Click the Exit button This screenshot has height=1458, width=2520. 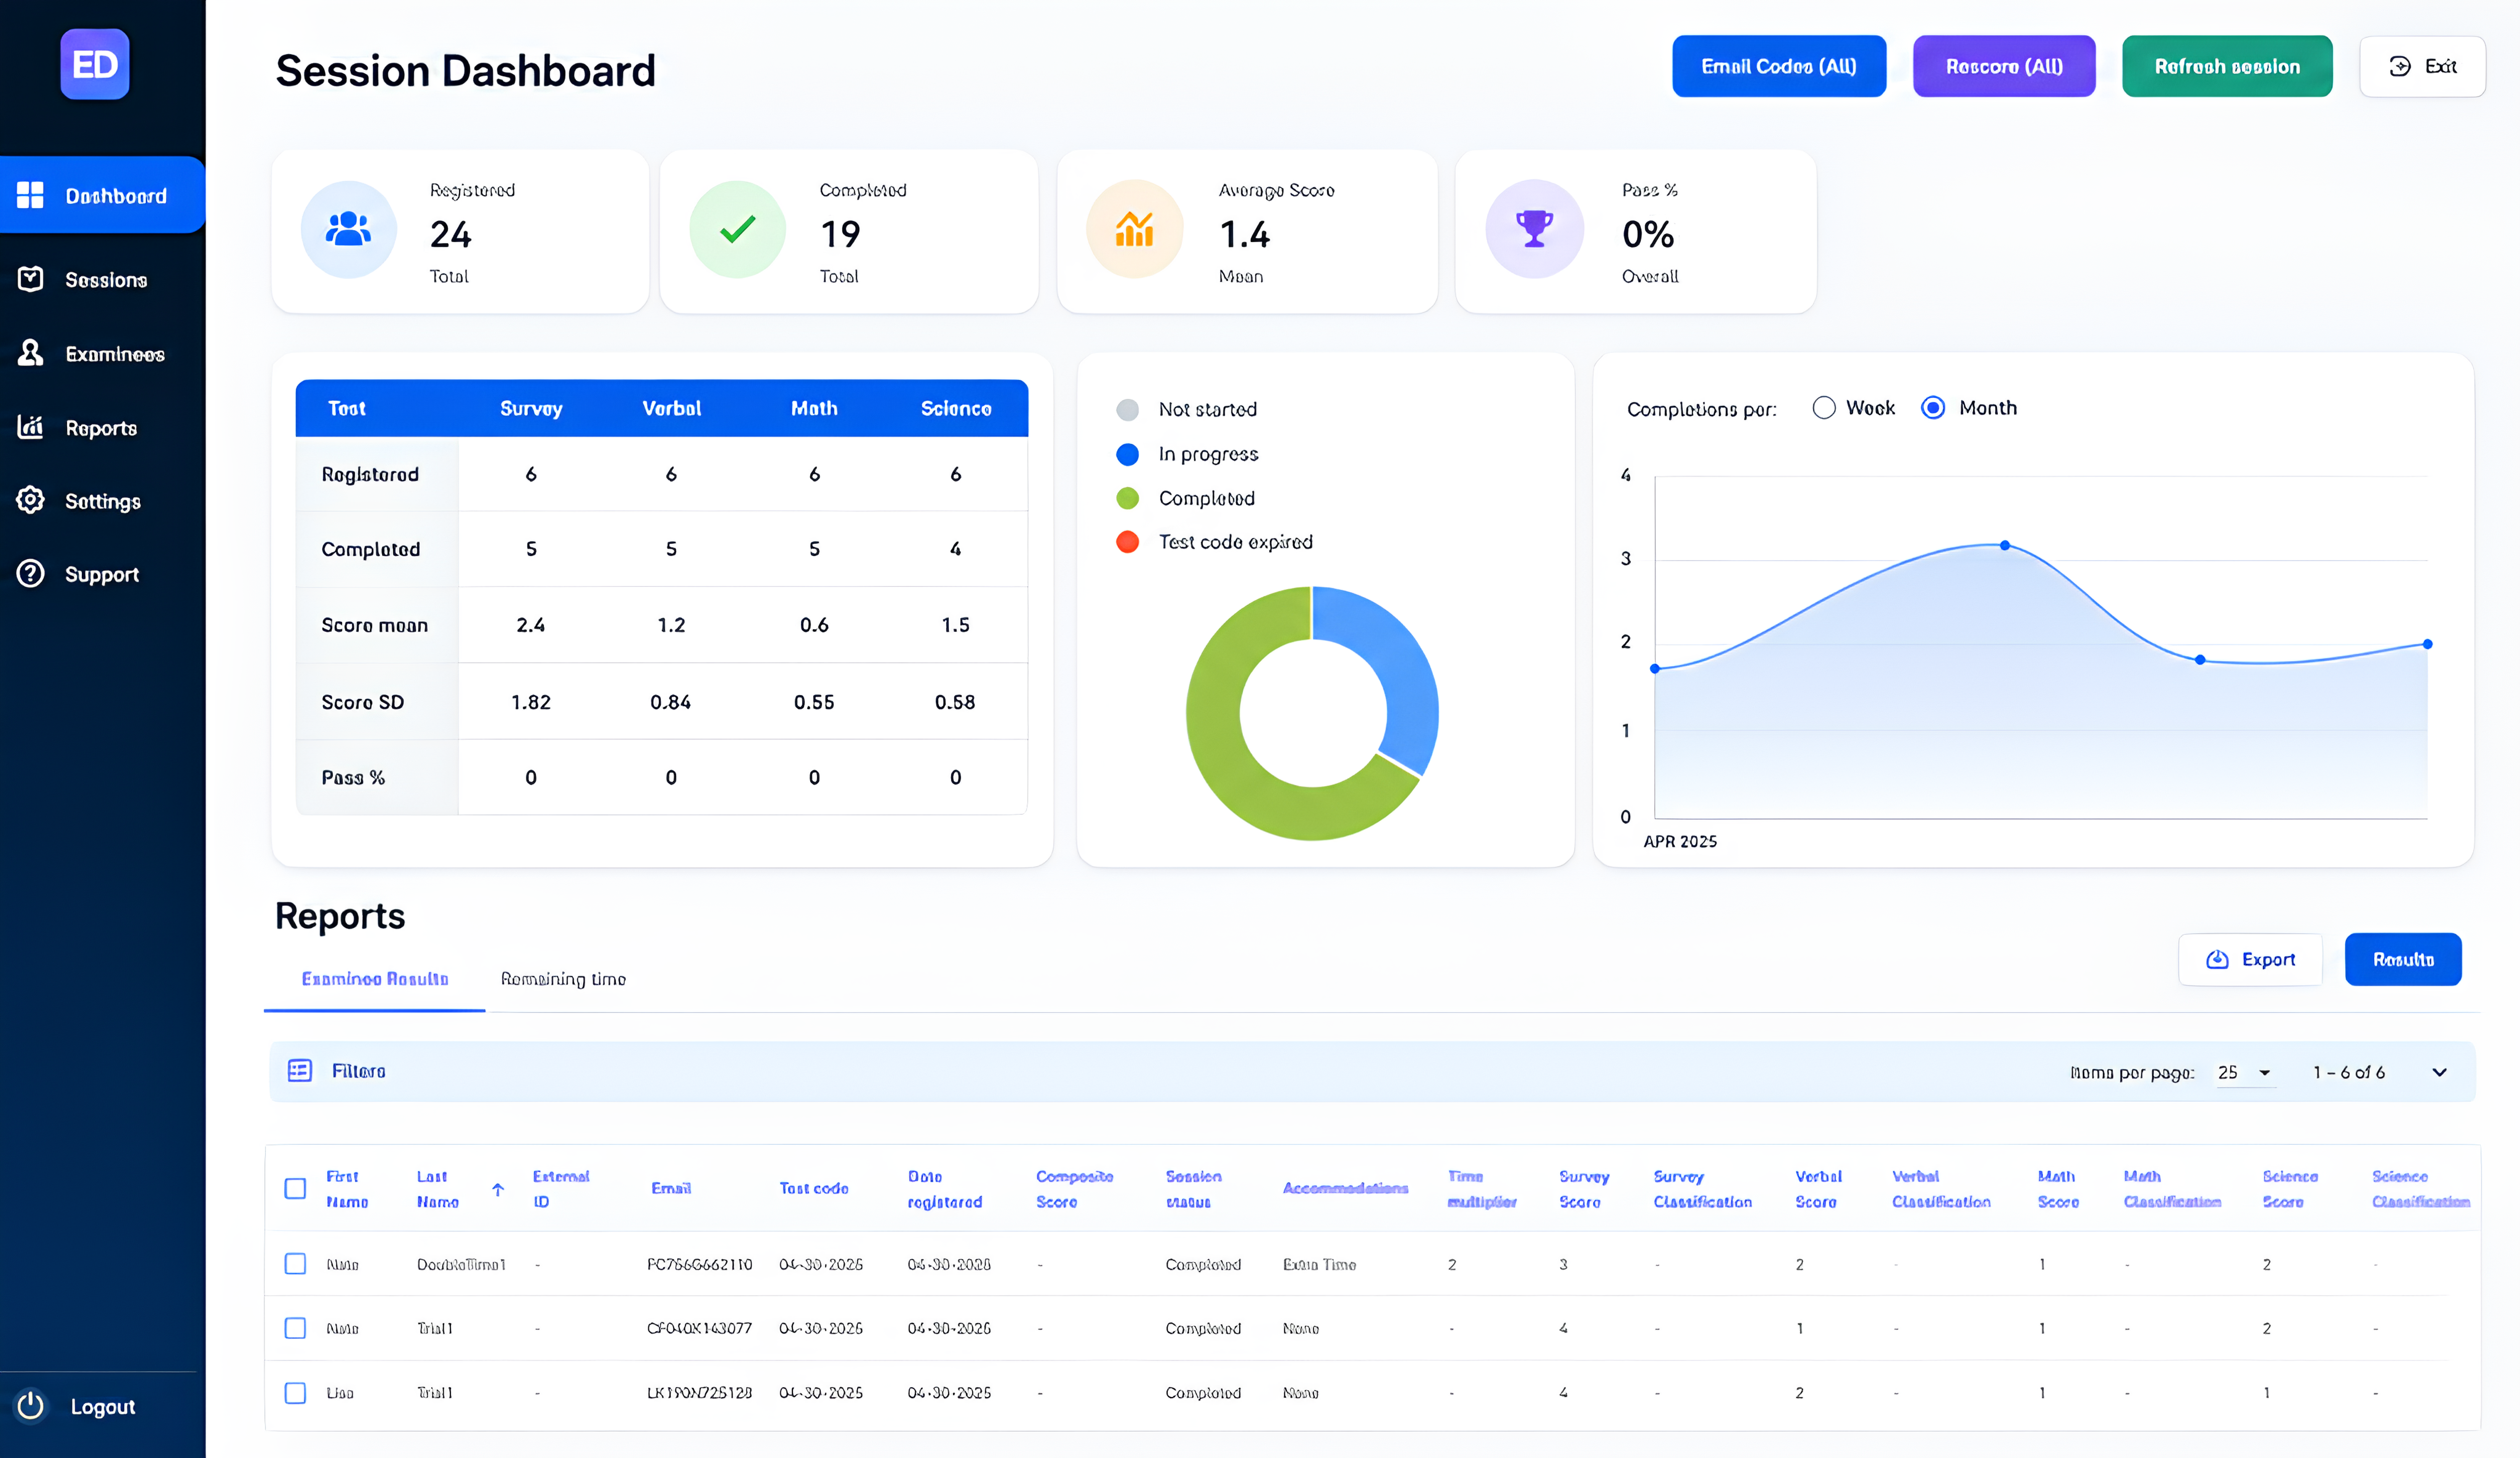pos(2422,66)
